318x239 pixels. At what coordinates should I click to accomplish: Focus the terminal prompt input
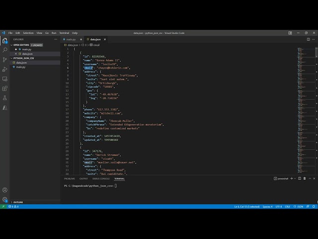tap(116, 186)
